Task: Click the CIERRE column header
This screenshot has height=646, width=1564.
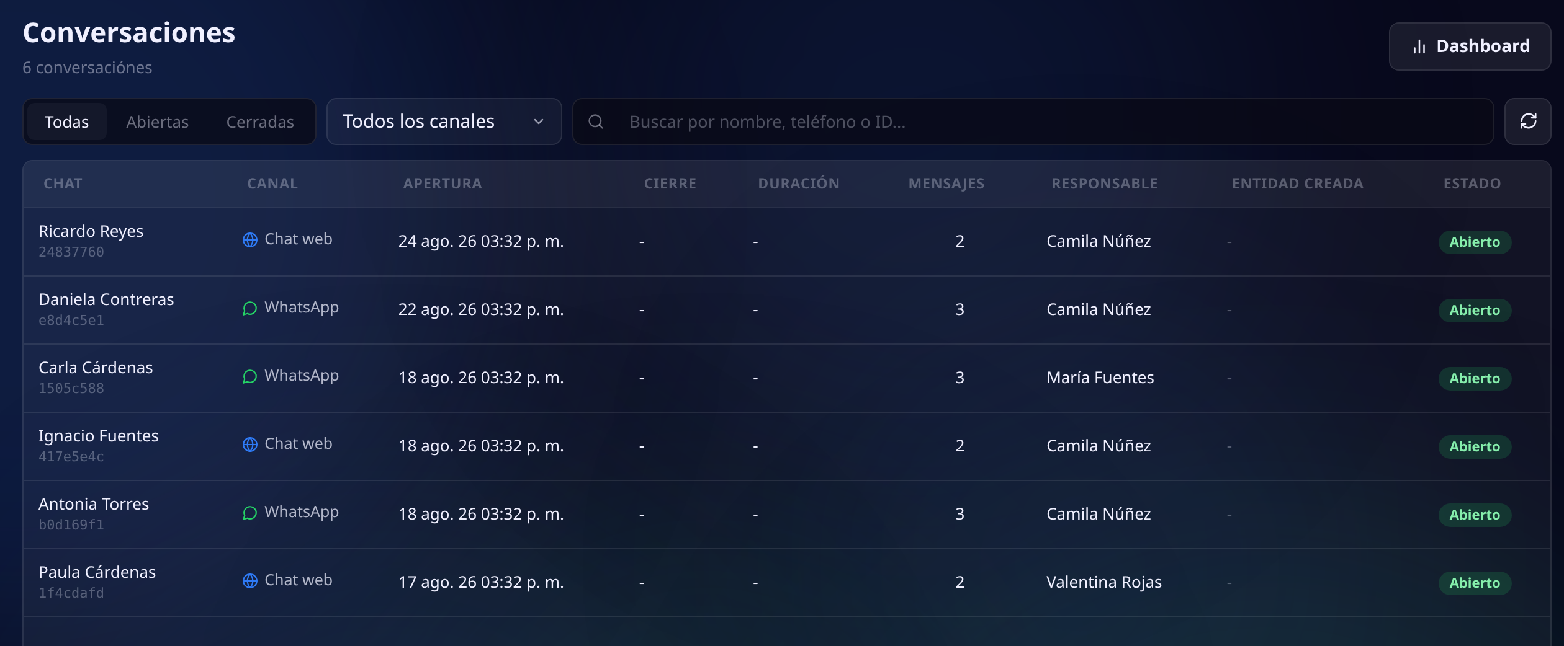Action: point(670,184)
